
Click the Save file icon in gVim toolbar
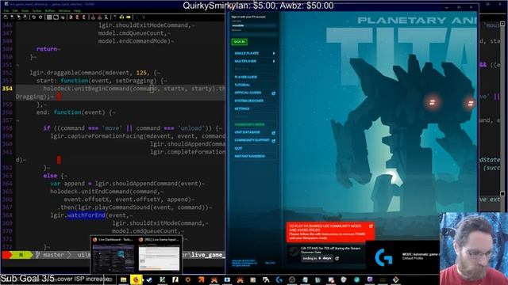(x=12, y=17)
